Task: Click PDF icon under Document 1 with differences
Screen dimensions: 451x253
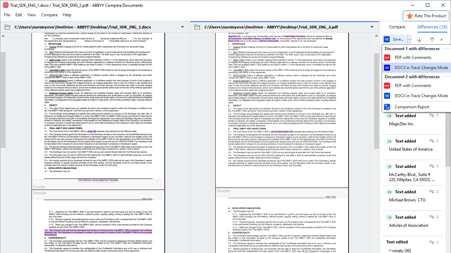Action: click(x=387, y=57)
